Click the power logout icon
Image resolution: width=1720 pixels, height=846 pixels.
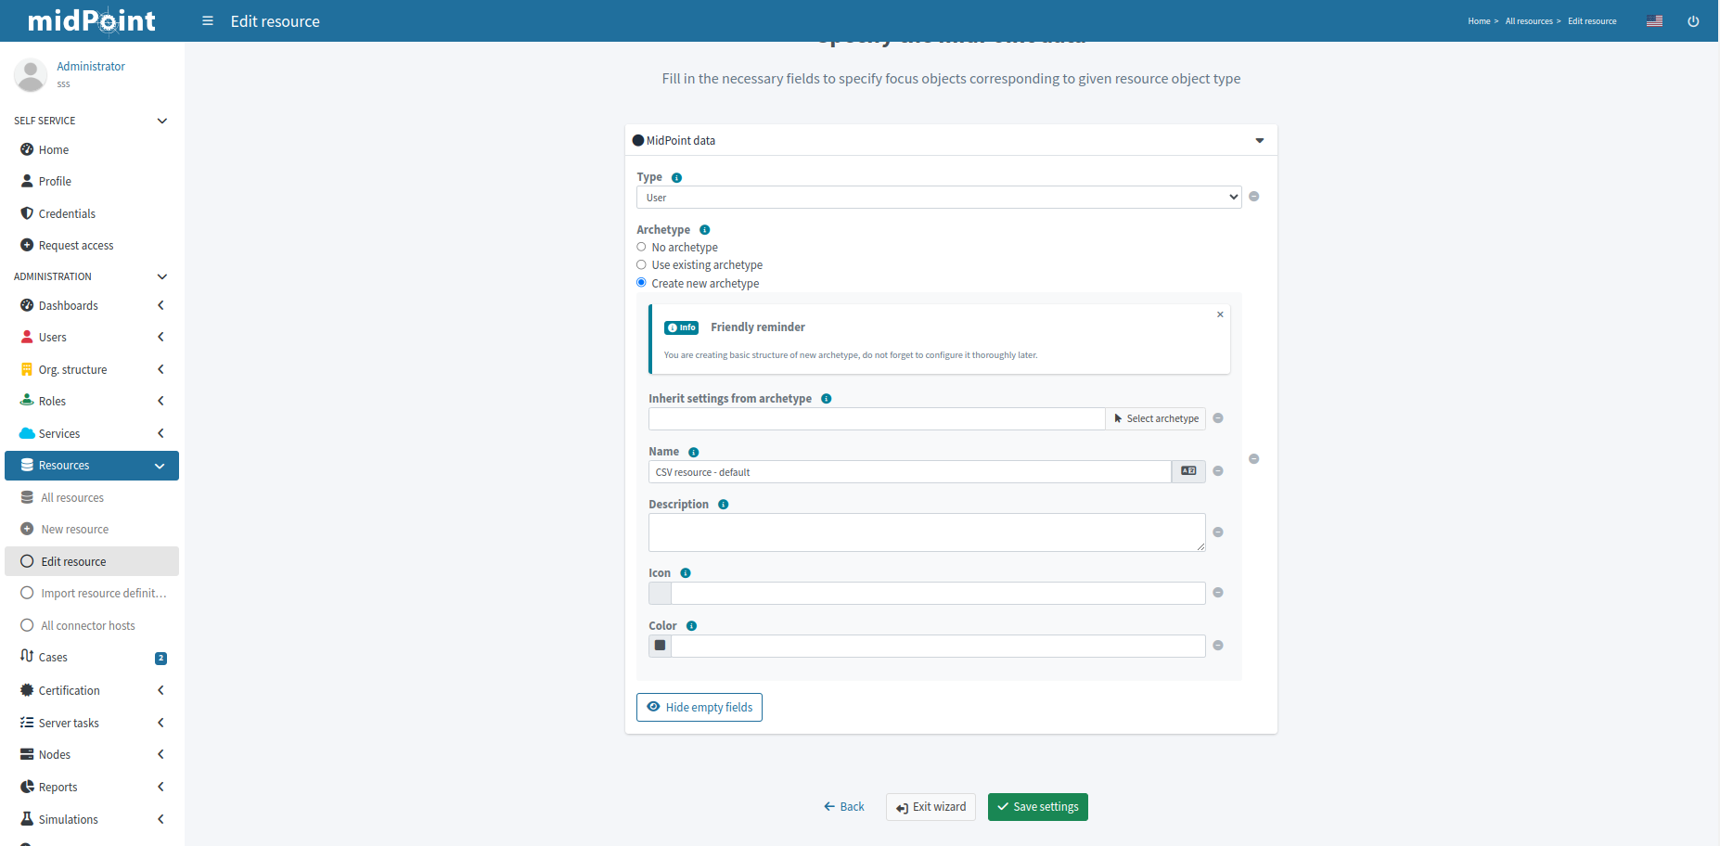coord(1693,21)
